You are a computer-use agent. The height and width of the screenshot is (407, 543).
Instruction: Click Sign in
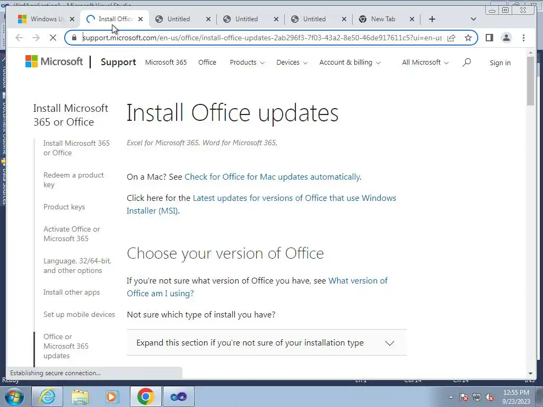click(x=500, y=63)
